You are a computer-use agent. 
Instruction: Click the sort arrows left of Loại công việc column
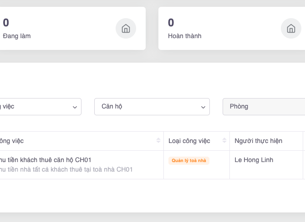pyautogui.click(x=158, y=141)
